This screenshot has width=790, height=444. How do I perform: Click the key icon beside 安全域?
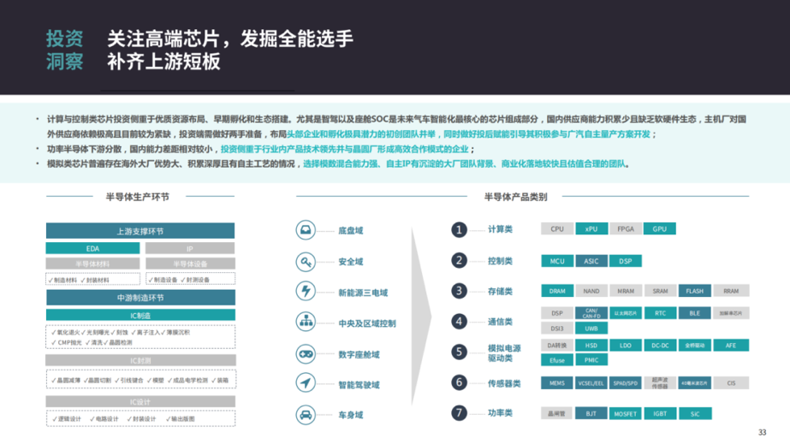point(306,262)
